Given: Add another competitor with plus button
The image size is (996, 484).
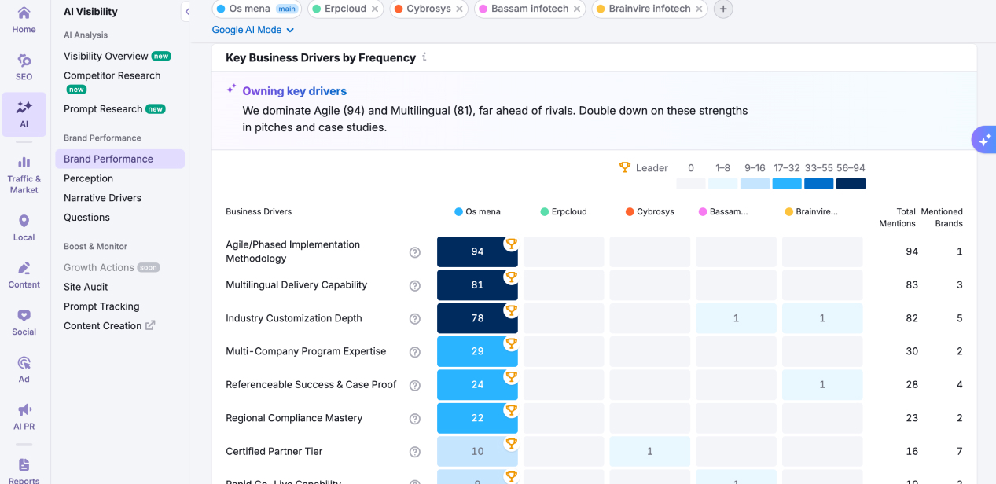Looking at the screenshot, I should point(723,9).
